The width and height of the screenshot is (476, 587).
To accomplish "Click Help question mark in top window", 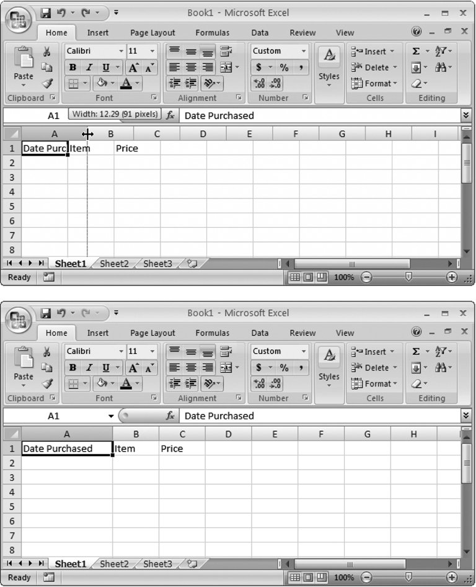I will click(416, 32).
